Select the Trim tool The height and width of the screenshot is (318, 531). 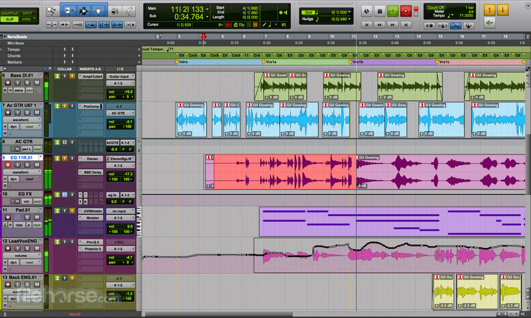click(69, 10)
